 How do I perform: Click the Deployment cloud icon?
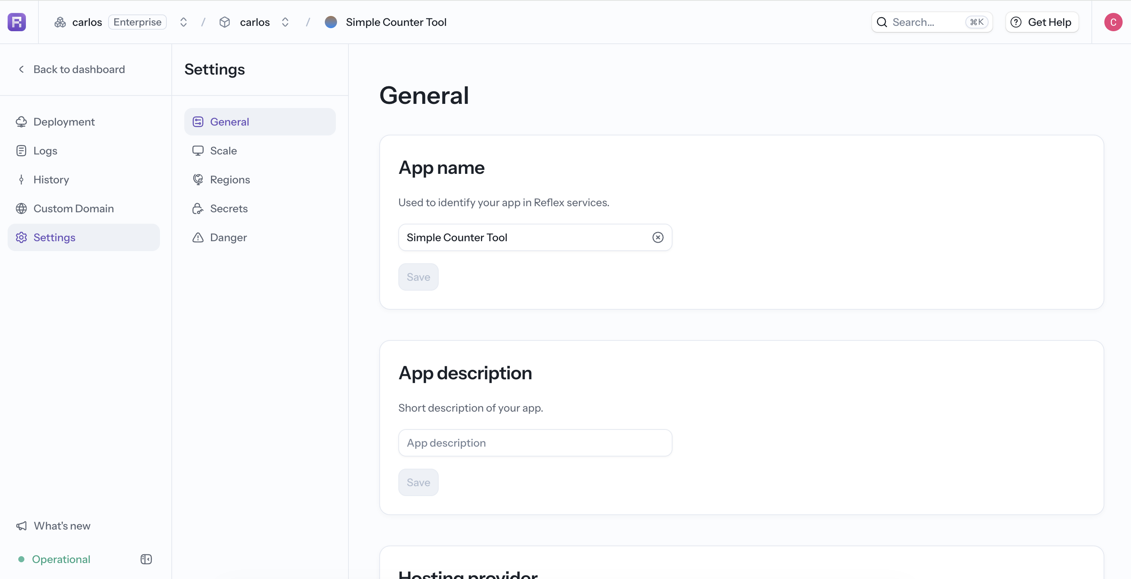(x=21, y=121)
